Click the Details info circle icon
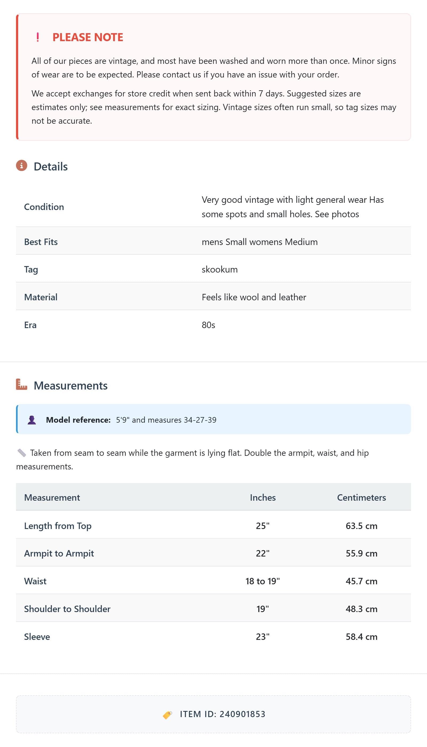 (21, 166)
